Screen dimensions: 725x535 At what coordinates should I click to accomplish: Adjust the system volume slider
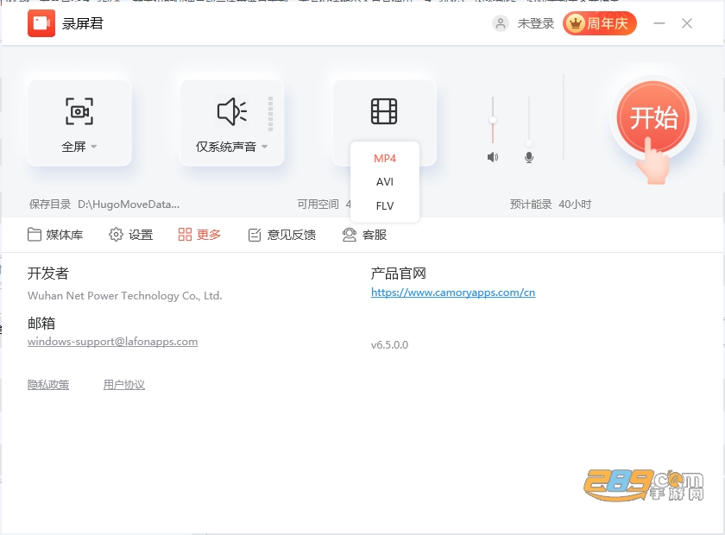tap(493, 120)
